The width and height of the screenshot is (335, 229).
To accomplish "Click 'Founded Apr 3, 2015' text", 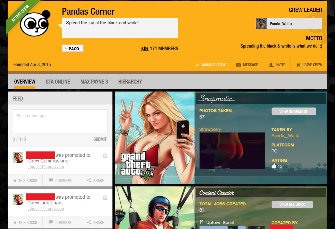I will point(32,65).
